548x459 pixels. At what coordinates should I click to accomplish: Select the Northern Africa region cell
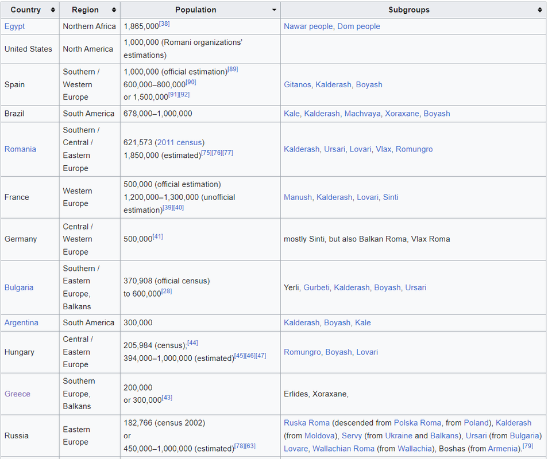click(x=90, y=26)
